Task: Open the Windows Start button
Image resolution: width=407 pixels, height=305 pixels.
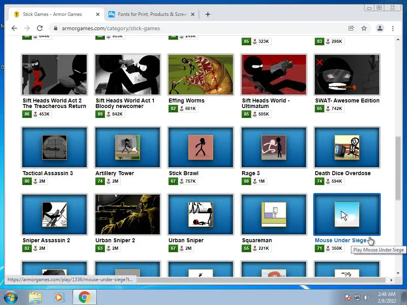Action: click(x=10, y=297)
